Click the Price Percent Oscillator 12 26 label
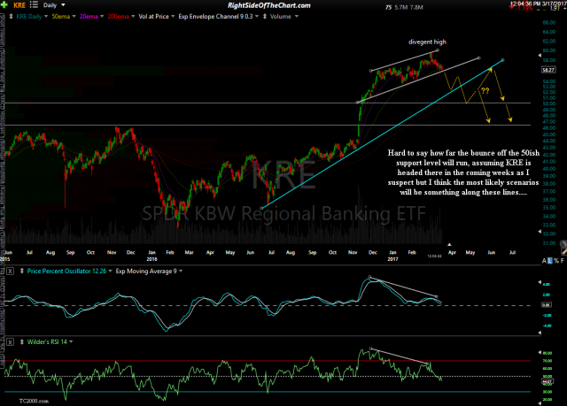 tap(66, 271)
